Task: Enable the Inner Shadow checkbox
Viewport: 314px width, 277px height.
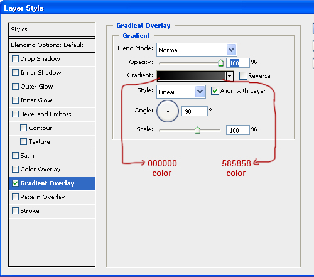Action: (15, 73)
